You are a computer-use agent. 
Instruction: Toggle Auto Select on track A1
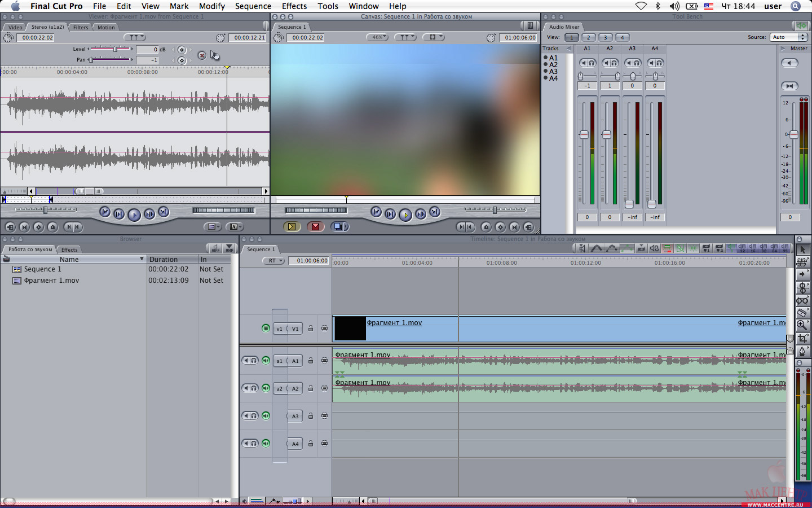tap(324, 361)
